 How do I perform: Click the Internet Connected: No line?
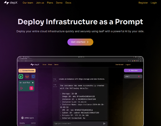point(73,118)
